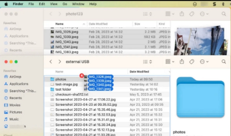Select Searching "This..." in external USB sidebar
This screenshot has height=136, width=231.
pyautogui.click(x=20, y=91)
